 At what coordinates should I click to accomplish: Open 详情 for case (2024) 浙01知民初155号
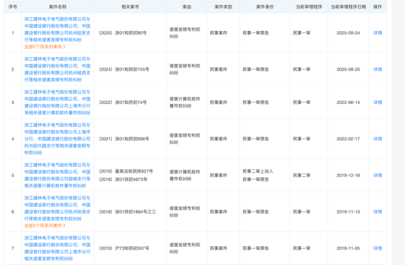pos(378,69)
